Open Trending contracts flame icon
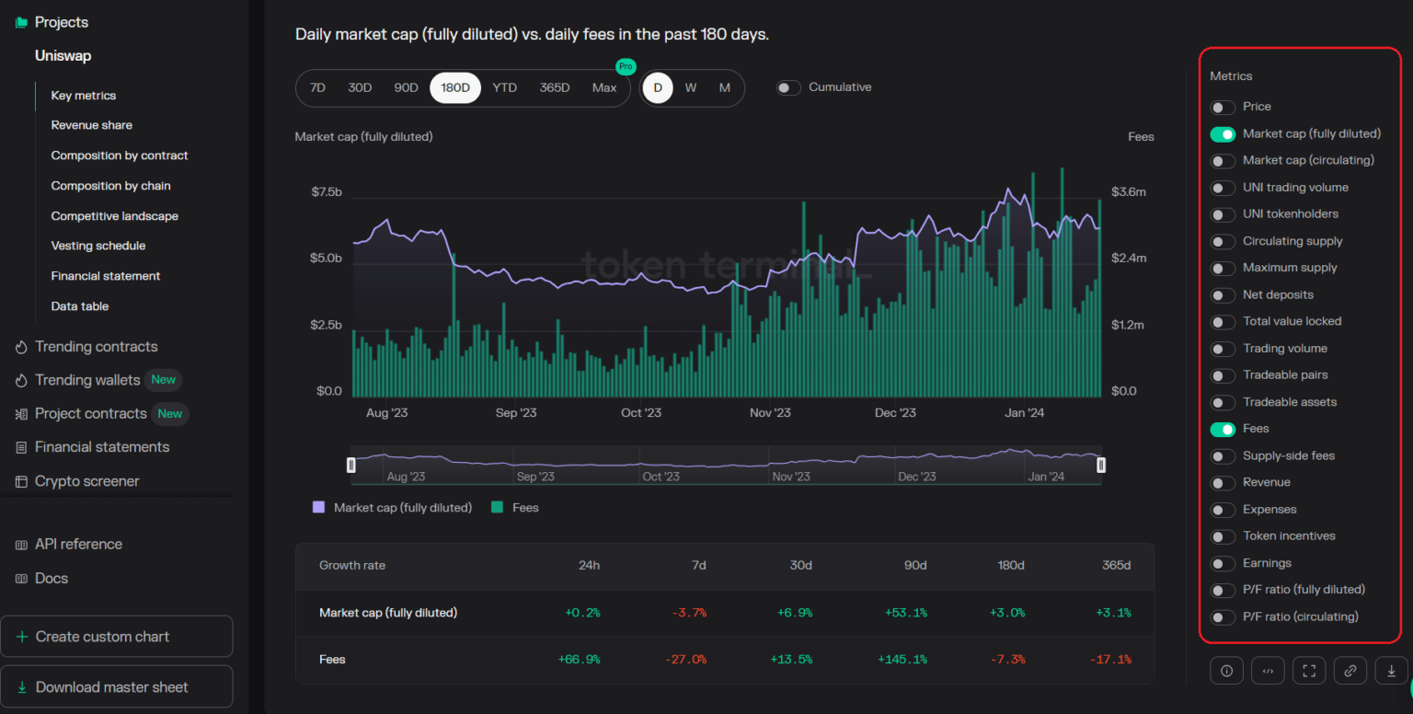 tap(21, 347)
